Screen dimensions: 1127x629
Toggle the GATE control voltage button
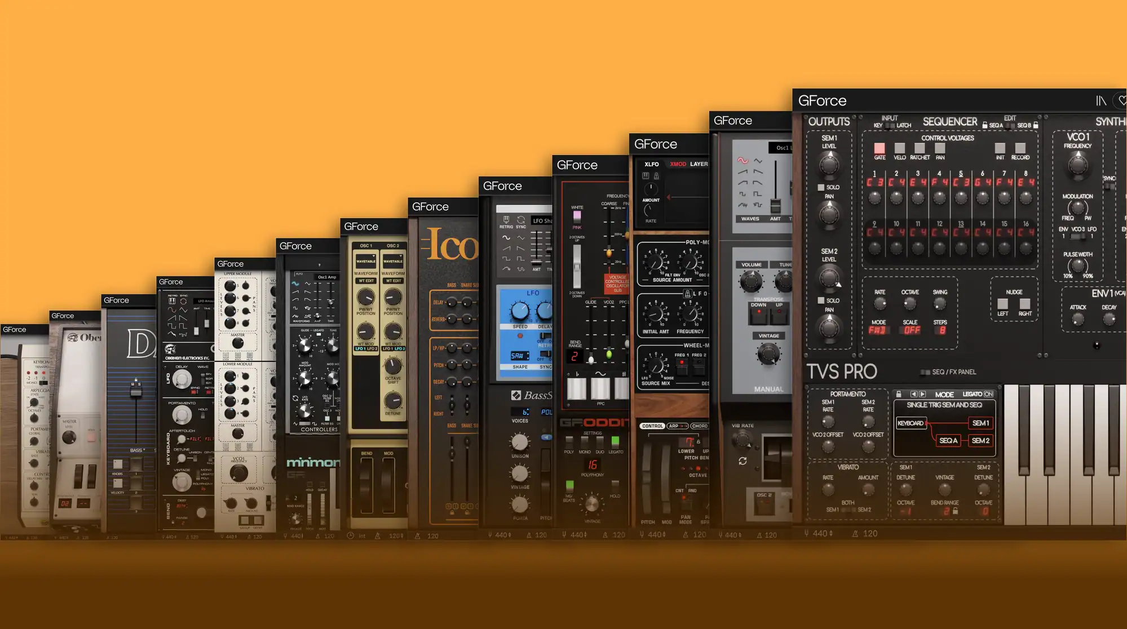879,148
